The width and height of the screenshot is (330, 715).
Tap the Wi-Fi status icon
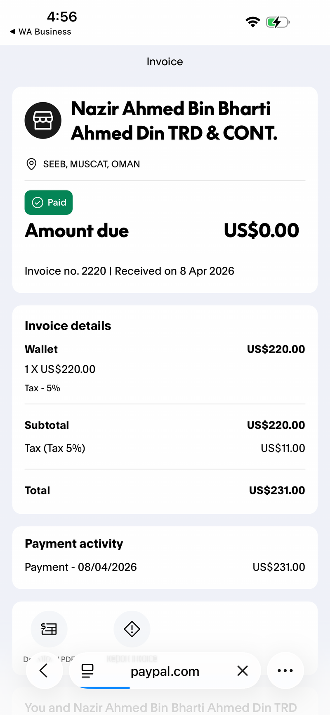pyautogui.click(x=252, y=22)
